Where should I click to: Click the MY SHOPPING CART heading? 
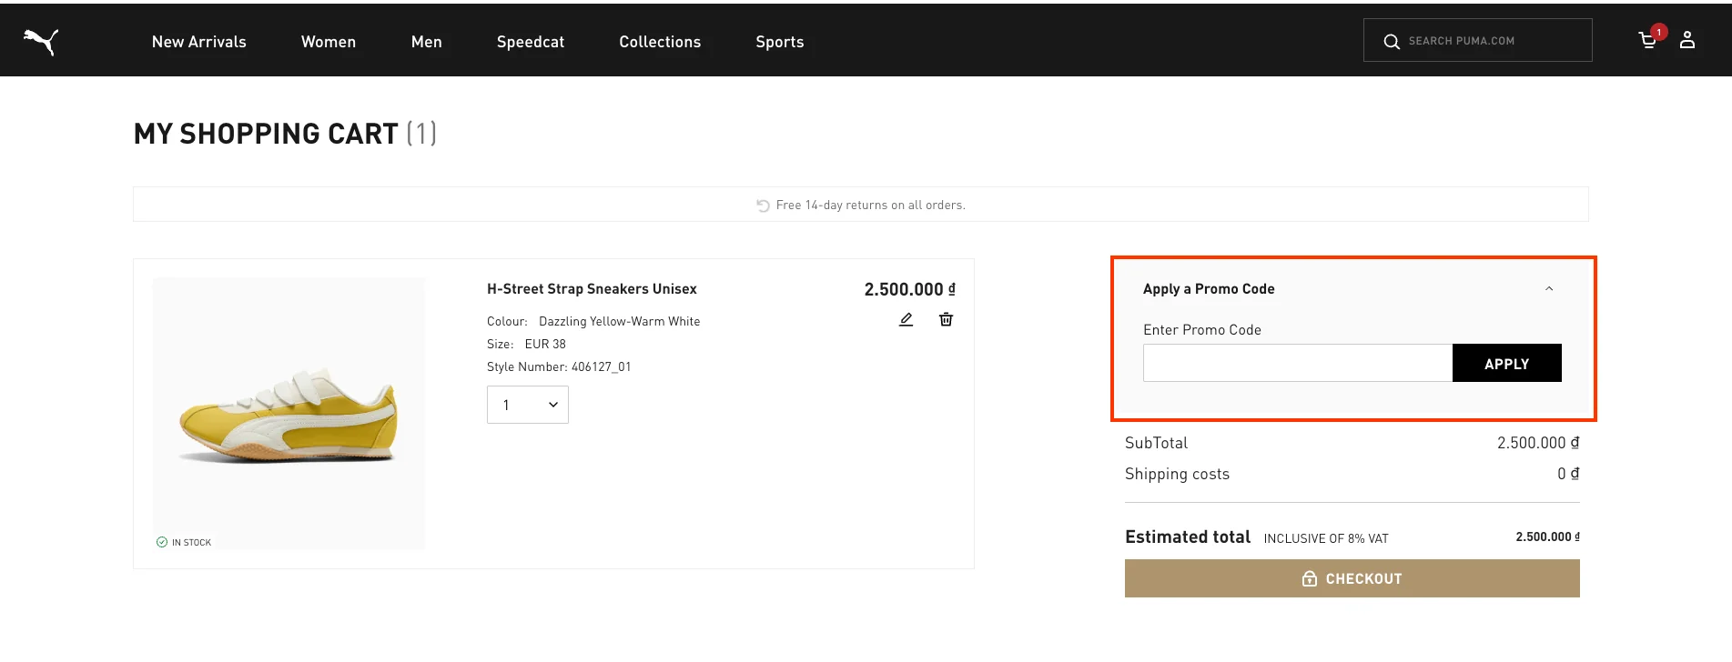coord(285,134)
